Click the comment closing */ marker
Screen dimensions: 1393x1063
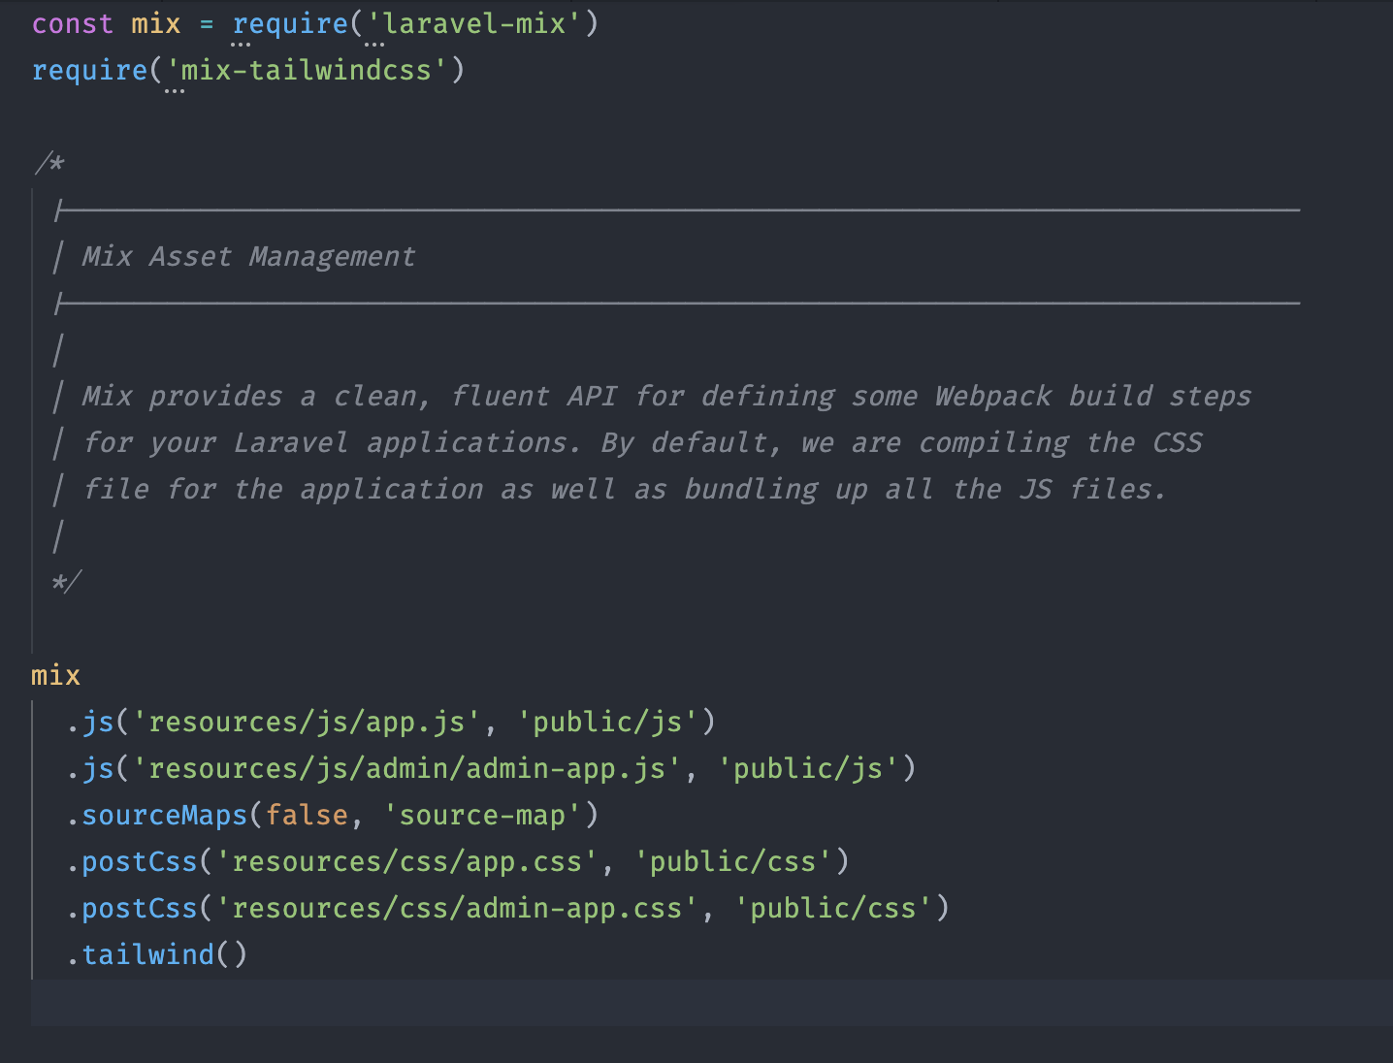[x=66, y=582]
